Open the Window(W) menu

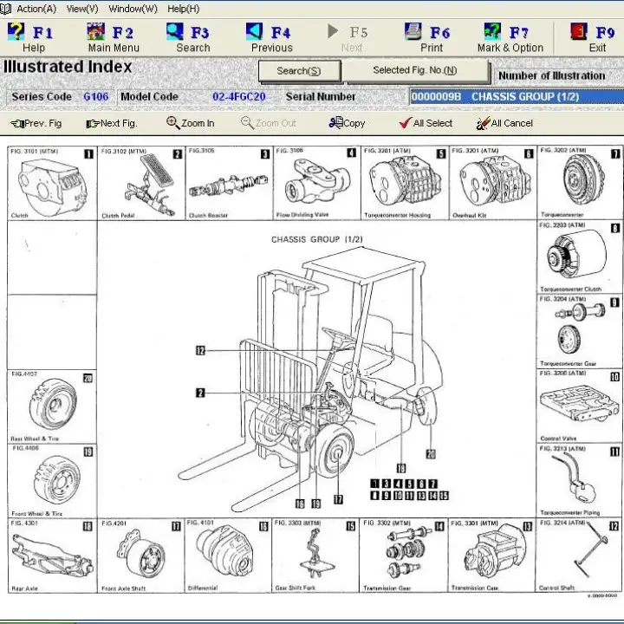coord(133,9)
